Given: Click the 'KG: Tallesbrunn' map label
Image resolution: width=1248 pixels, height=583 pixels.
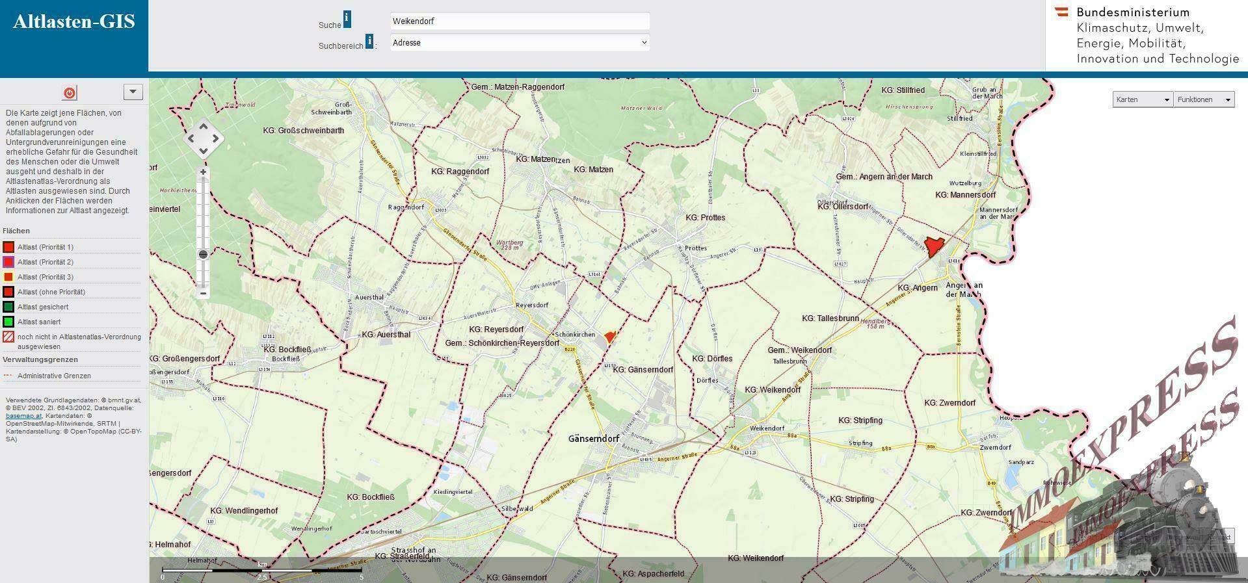Looking at the screenshot, I should pos(830,318).
